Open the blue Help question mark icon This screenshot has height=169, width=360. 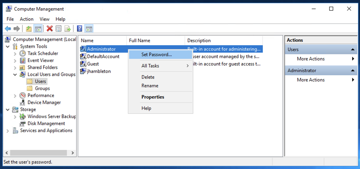coord(79,29)
